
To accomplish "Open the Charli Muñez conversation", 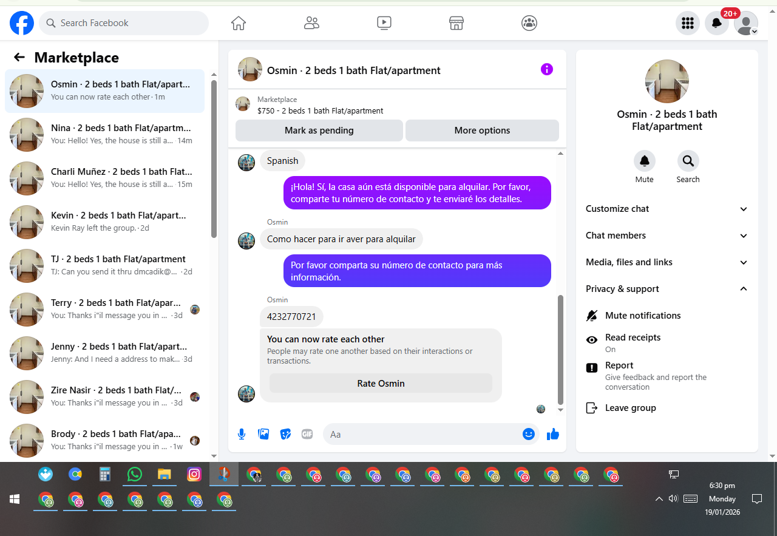I will (x=104, y=178).
